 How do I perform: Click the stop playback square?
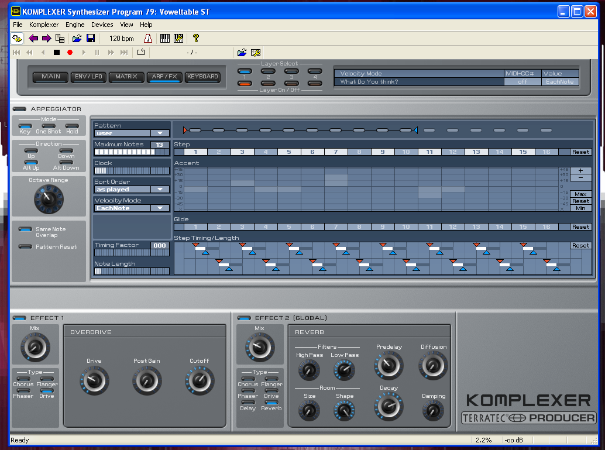[x=57, y=53]
